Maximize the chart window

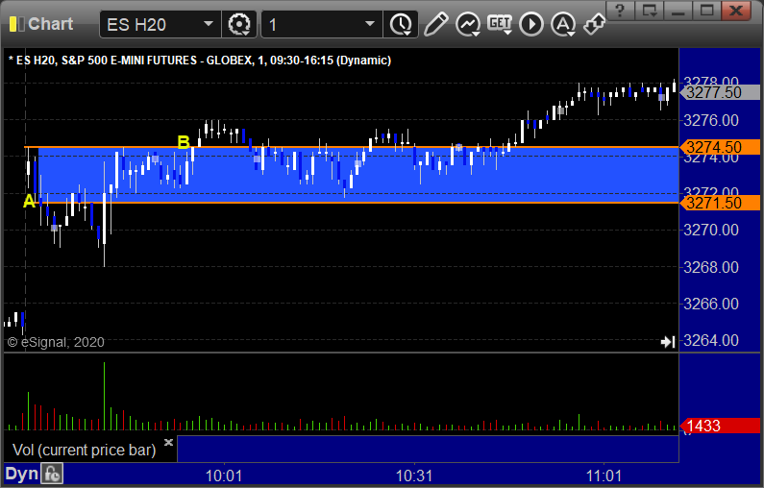click(706, 11)
